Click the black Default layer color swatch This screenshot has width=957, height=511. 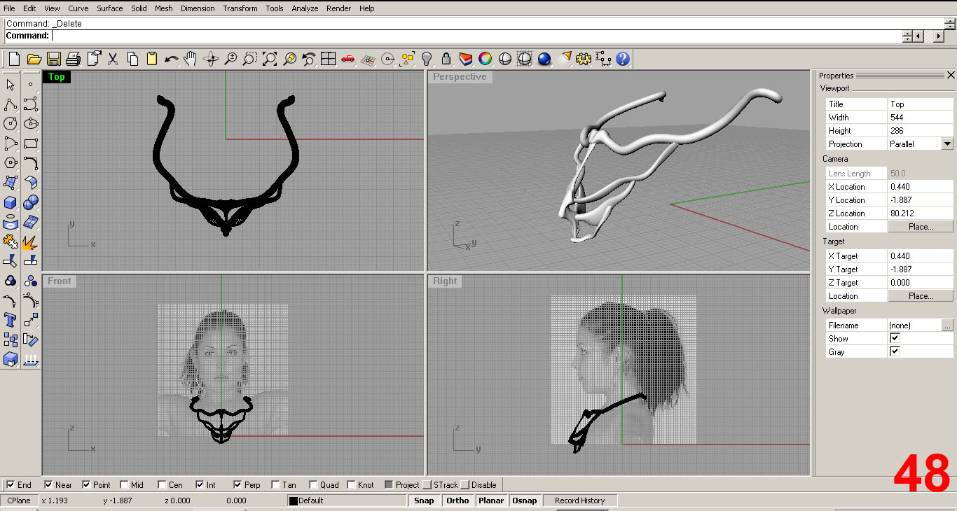pyautogui.click(x=294, y=501)
